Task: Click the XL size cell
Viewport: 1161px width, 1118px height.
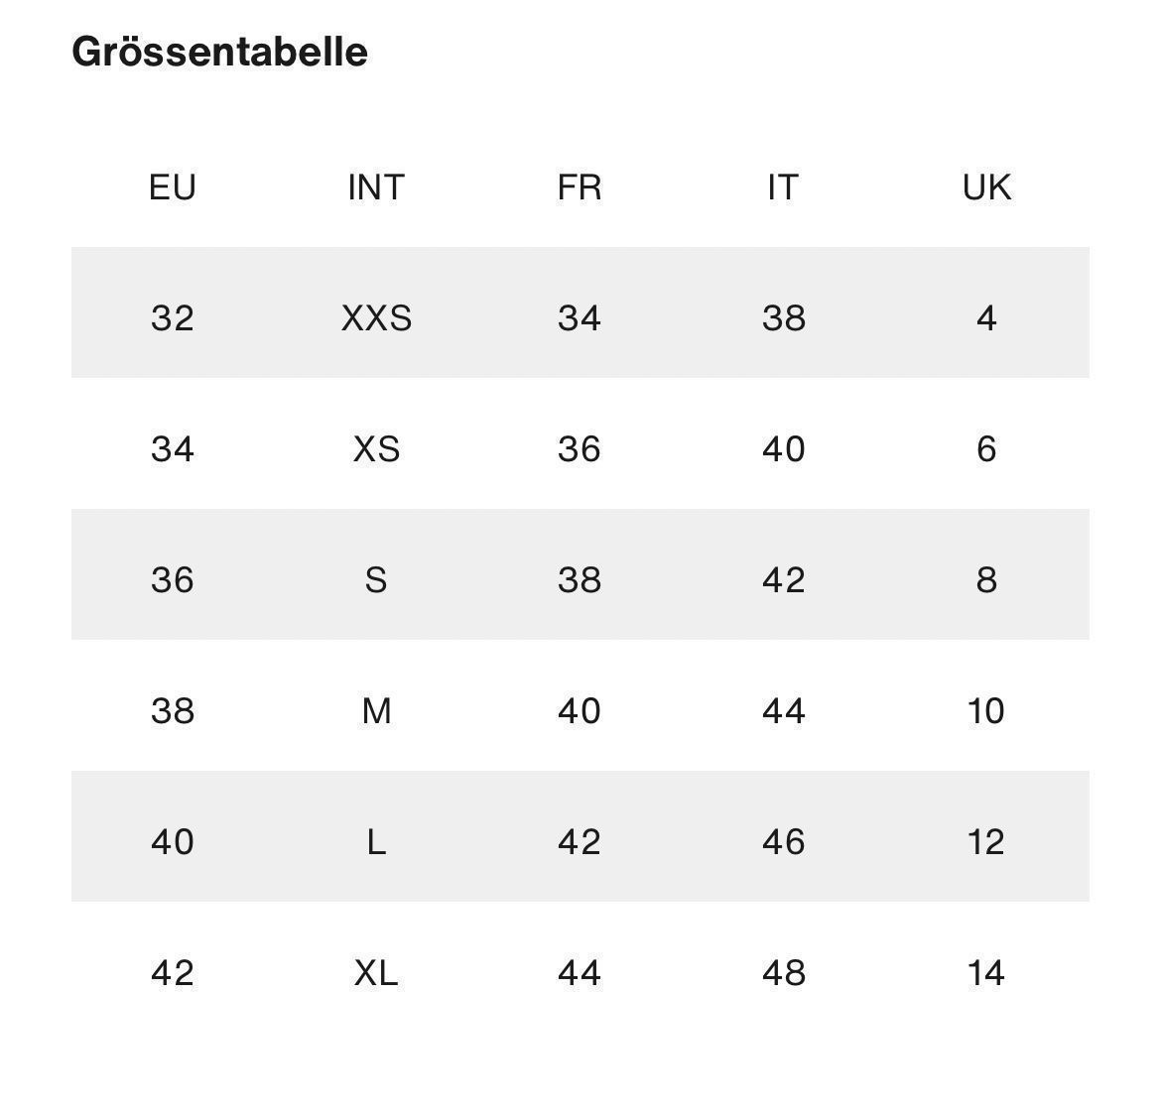Action: pyautogui.click(x=376, y=973)
